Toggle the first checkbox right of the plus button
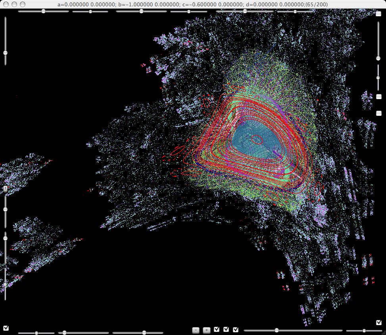The height and width of the screenshot is (335, 386). (x=217, y=329)
